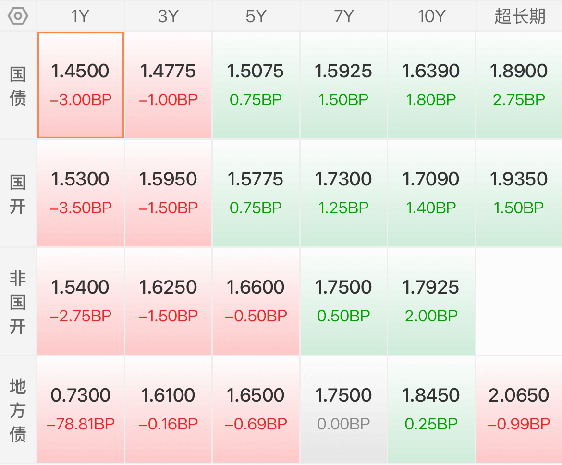Open the 国债 超长期 cell 1.8900
Screen dimensions: 562x465
519,85
